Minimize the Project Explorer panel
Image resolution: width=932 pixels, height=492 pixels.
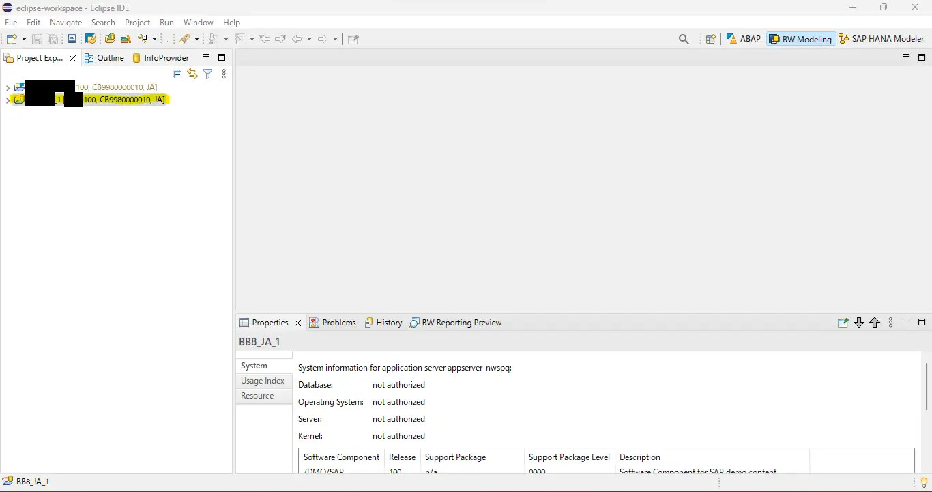205,57
